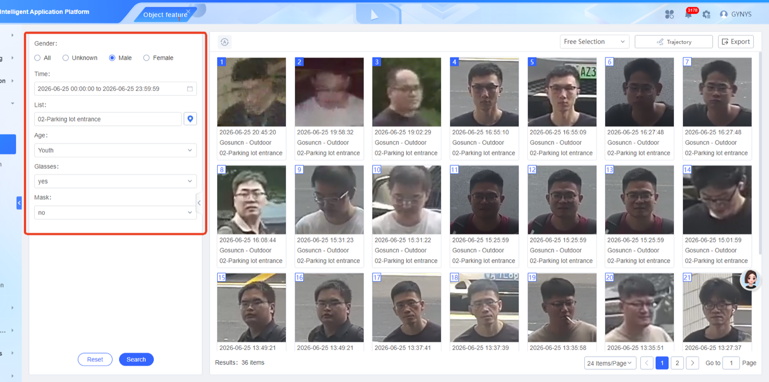Viewport: 769px width, 382px height.
Task: Click the map location pin icon
Action: point(190,119)
